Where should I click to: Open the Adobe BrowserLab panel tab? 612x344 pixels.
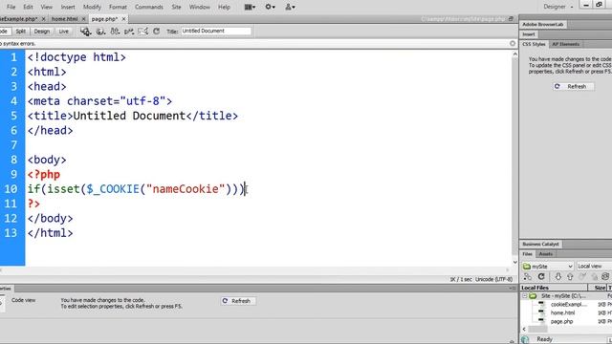[543, 24]
